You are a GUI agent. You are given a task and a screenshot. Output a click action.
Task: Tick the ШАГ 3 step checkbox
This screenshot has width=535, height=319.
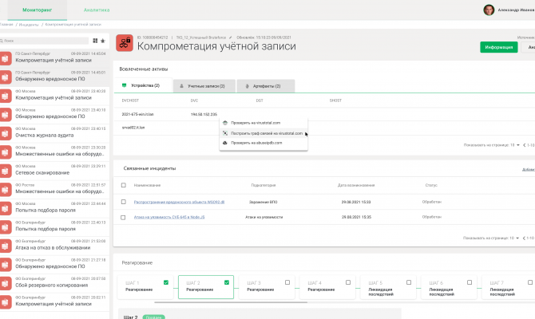click(287, 282)
